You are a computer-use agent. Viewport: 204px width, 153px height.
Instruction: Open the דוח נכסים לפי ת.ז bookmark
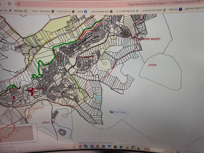coord(66,11)
